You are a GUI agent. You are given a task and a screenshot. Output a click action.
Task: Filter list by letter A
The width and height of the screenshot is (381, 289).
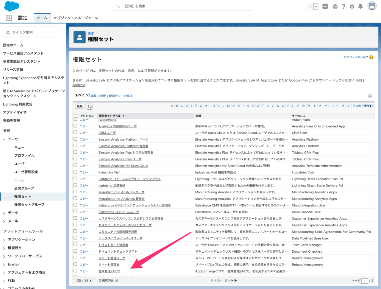click(172, 106)
